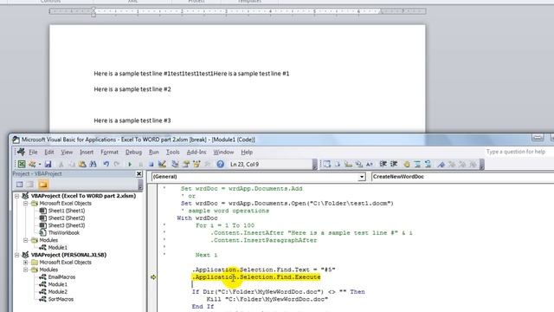Viewport: 554px width, 312px height.
Task: Undo the last action with the toolbar icon
Action: (106, 164)
